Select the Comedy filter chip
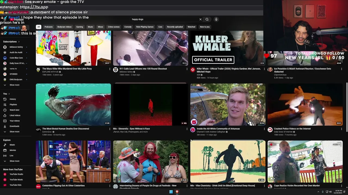348x195 pixels. [128, 27]
